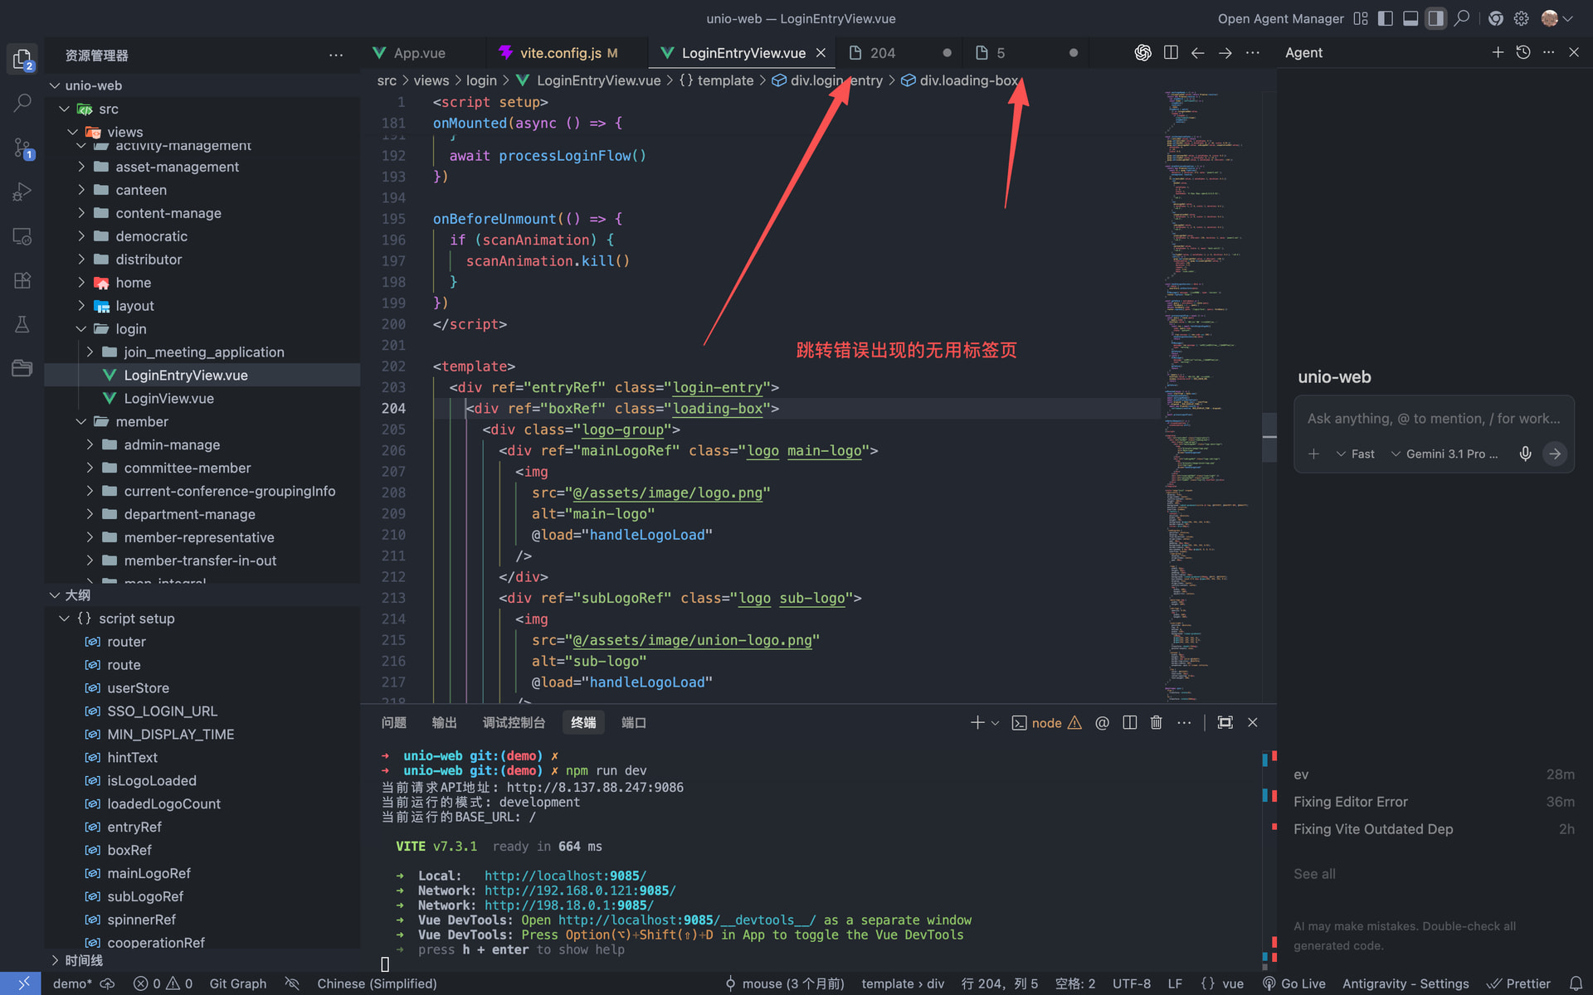Send the Agent message with arrow button
The image size is (1593, 995).
coord(1555,454)
